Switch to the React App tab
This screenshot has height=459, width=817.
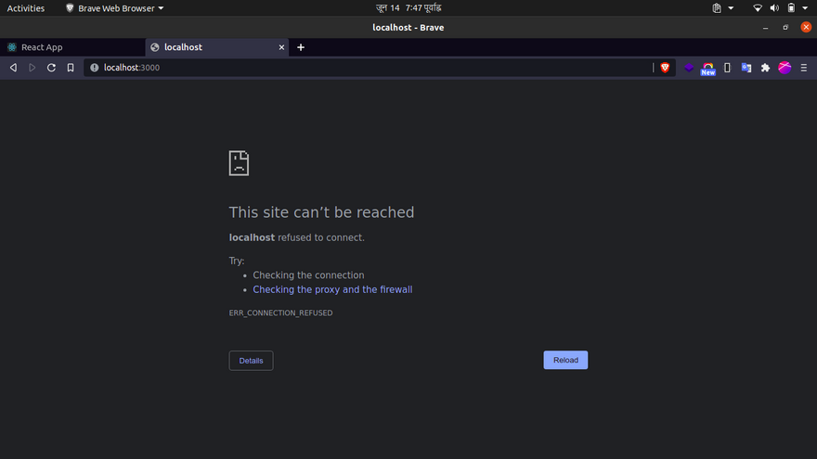[42, 47]
